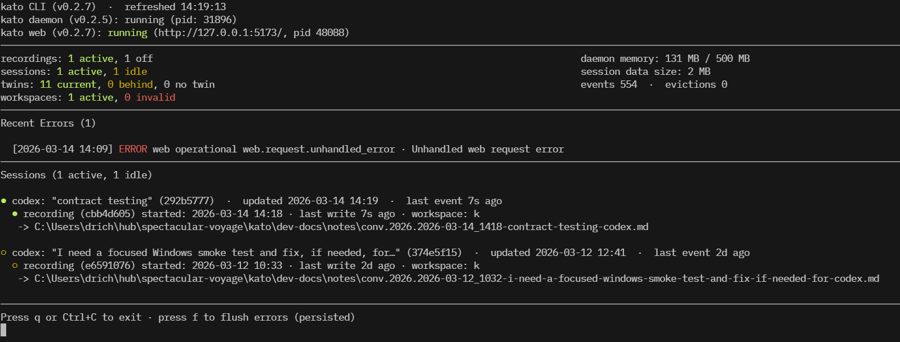900x342 pixels.
Task: Click the arrow before the contract-testing-codex.md path
Action: click(23, 227)
